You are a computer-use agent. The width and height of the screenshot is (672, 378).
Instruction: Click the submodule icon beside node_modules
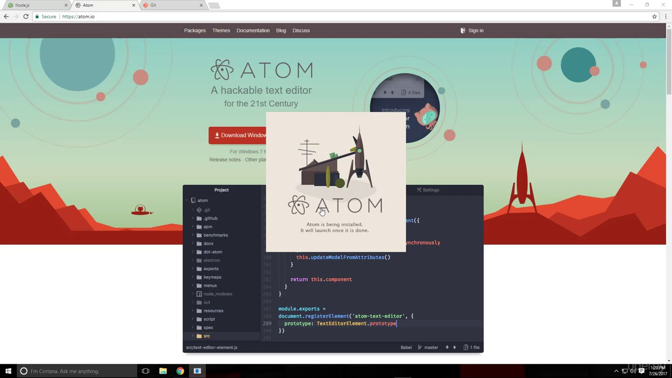coord(199,294)
